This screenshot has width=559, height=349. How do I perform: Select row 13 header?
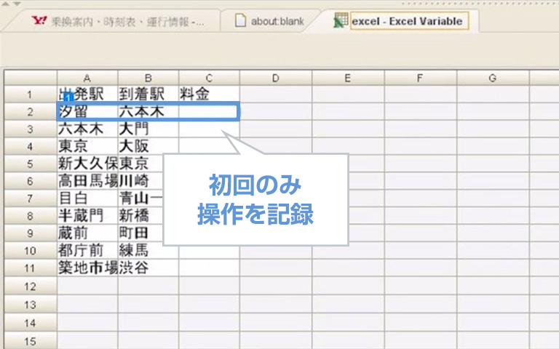click(x=31, y=305)
